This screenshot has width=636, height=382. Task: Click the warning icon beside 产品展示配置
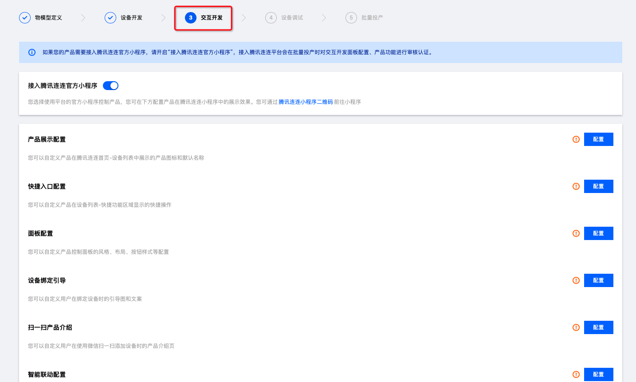click(x=576, y=139)
